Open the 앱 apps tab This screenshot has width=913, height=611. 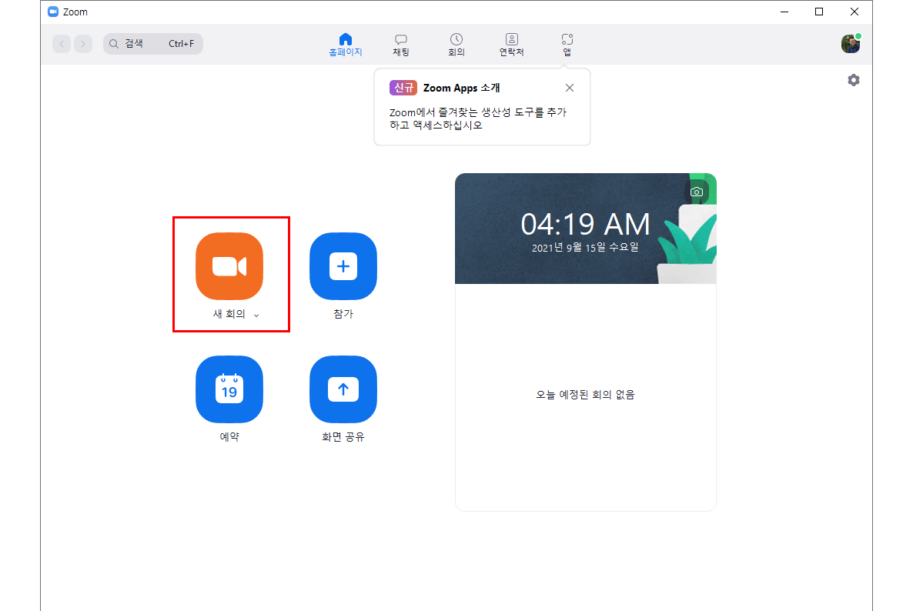tap(567, 44)
